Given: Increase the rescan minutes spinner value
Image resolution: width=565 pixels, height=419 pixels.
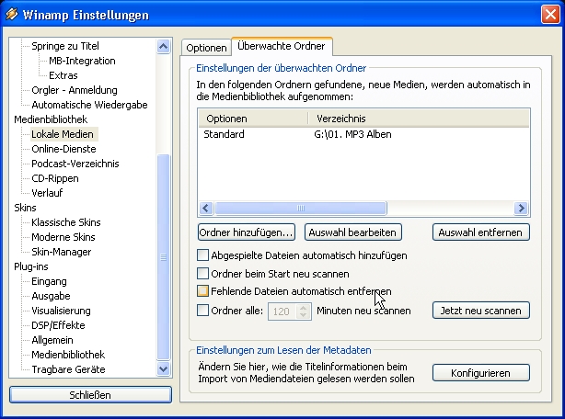Looking at the screenshot, I should point(303,308).
